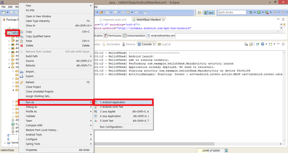The height and width of the screenshot is (153, 288).
Task: Click the Clear Console icon
Action: (x=246, y=44)
